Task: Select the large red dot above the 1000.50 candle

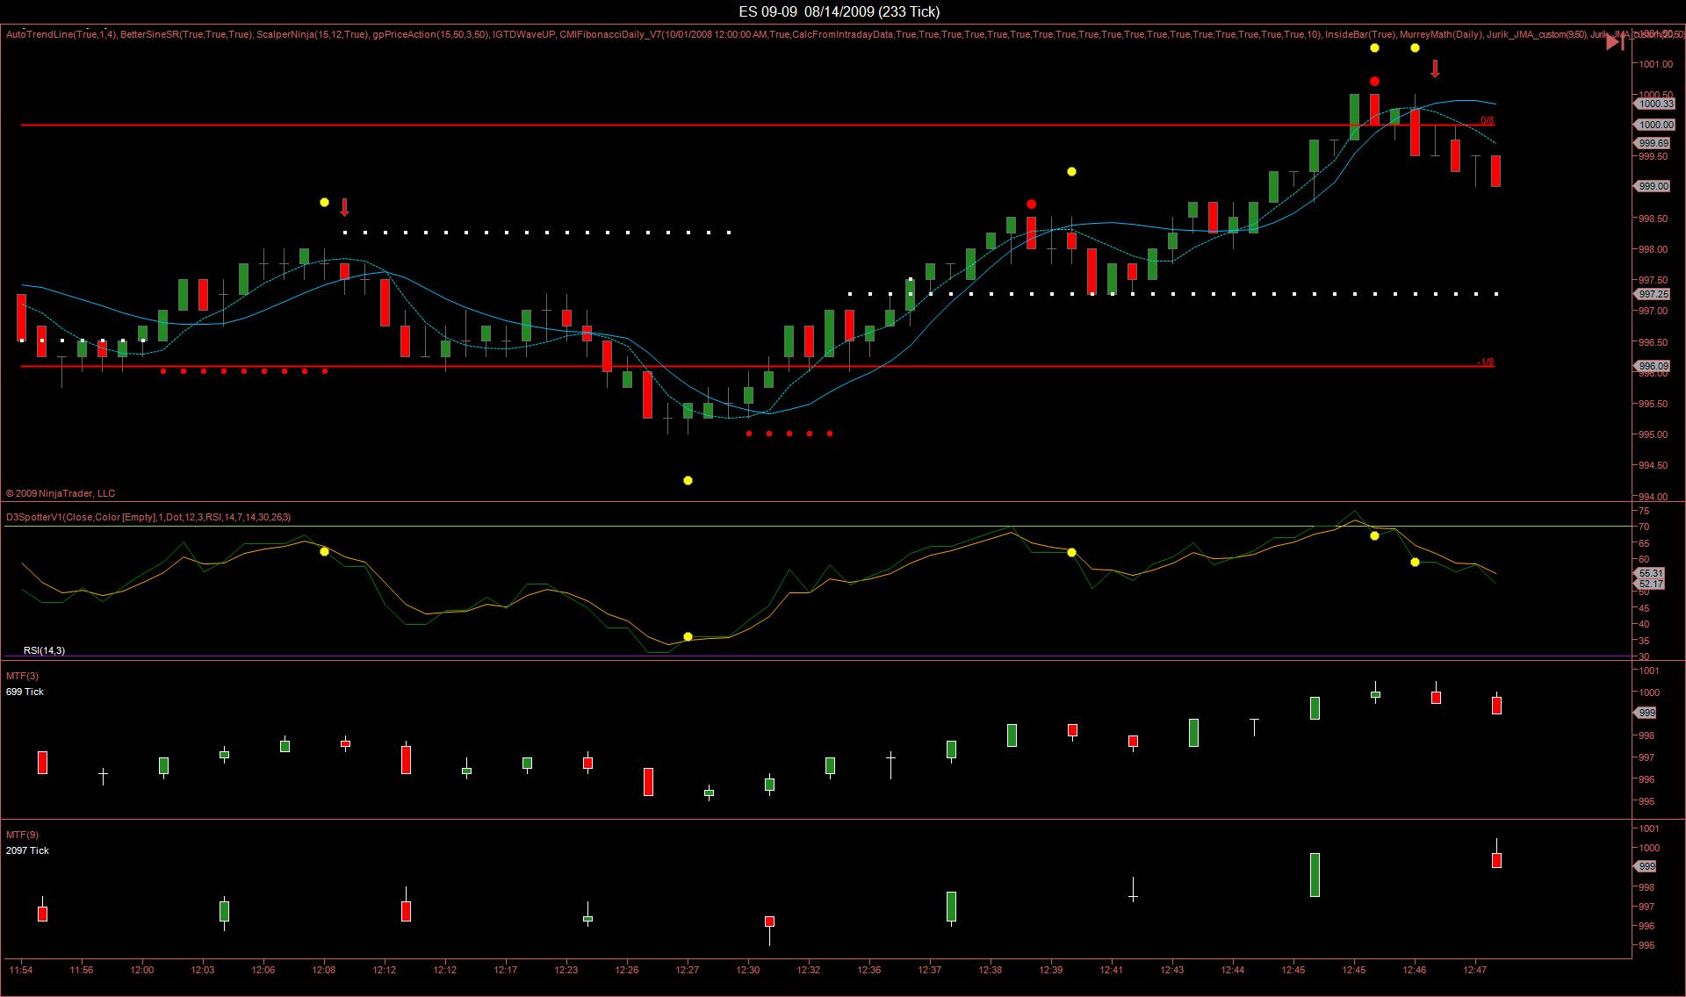Action: pos(1374,82)
